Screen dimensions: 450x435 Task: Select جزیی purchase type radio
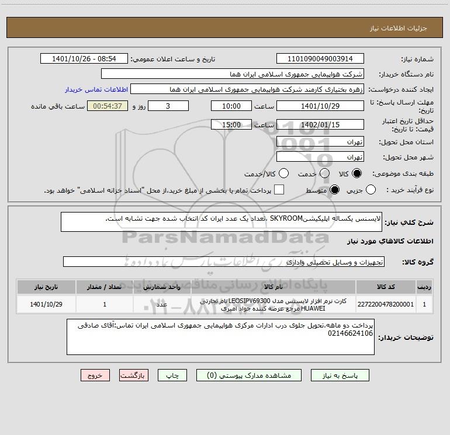[x=371, y=190]
